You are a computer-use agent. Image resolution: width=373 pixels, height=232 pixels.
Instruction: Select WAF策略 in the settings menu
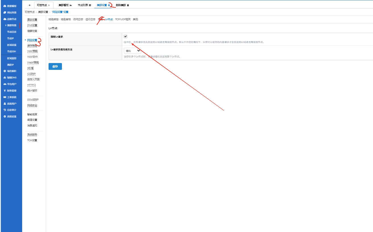(32, 51)
